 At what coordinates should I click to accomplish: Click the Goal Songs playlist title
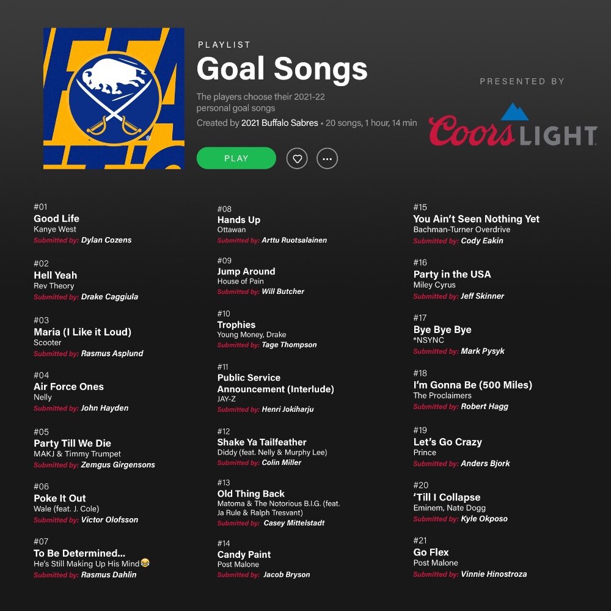point(282,68)
